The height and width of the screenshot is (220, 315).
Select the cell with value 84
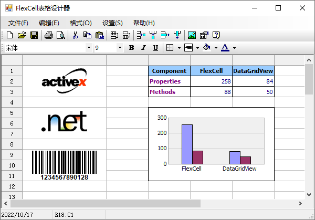click(254, 81)
